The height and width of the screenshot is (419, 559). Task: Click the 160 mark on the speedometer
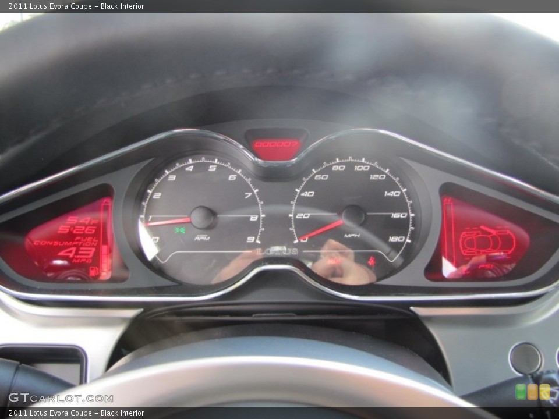pyautogui.click(x=398, y=215)
